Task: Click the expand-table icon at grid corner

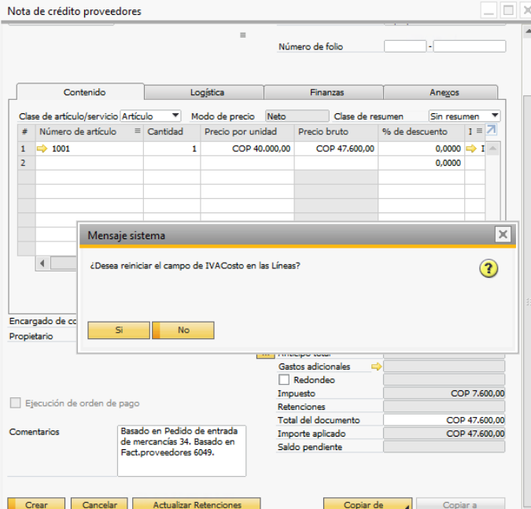Action: pyautogui.click(x=491, y=131)
